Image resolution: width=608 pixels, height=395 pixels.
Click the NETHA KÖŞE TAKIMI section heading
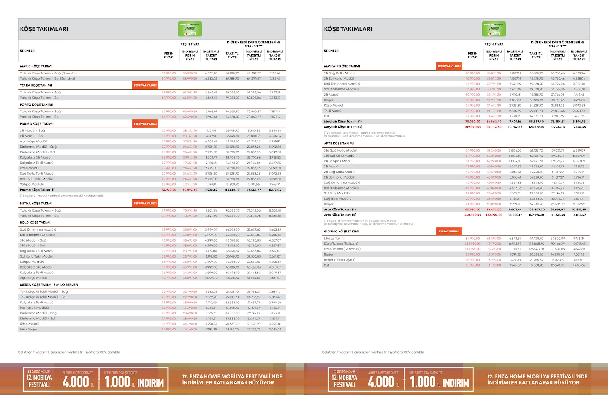(x=36, y=204)
